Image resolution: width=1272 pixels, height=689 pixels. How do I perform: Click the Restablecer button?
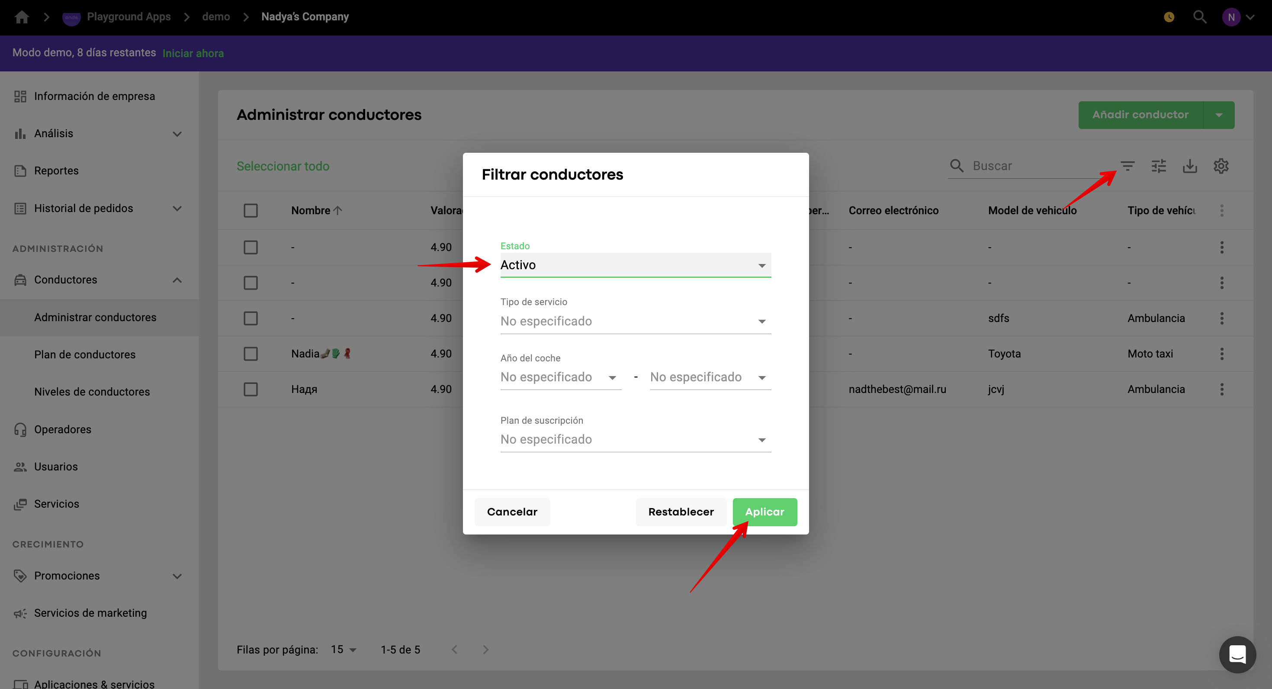point(681,512)
